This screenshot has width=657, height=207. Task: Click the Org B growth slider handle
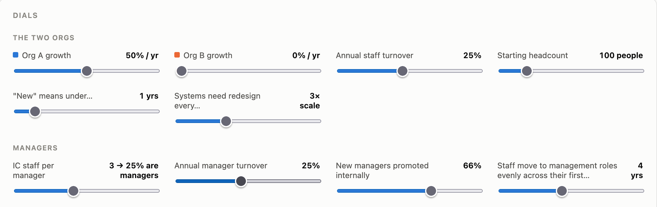182,71
